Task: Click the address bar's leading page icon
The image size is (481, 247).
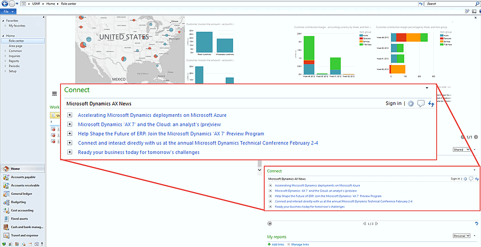Action: pyautogui.click(x=24, y=4)
